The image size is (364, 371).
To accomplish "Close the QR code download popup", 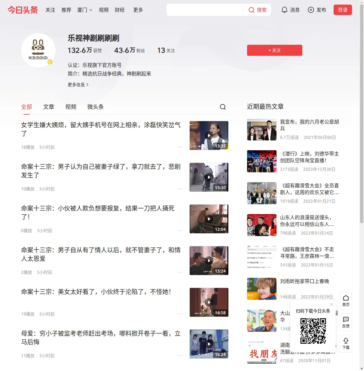I will tap(331, 304).
